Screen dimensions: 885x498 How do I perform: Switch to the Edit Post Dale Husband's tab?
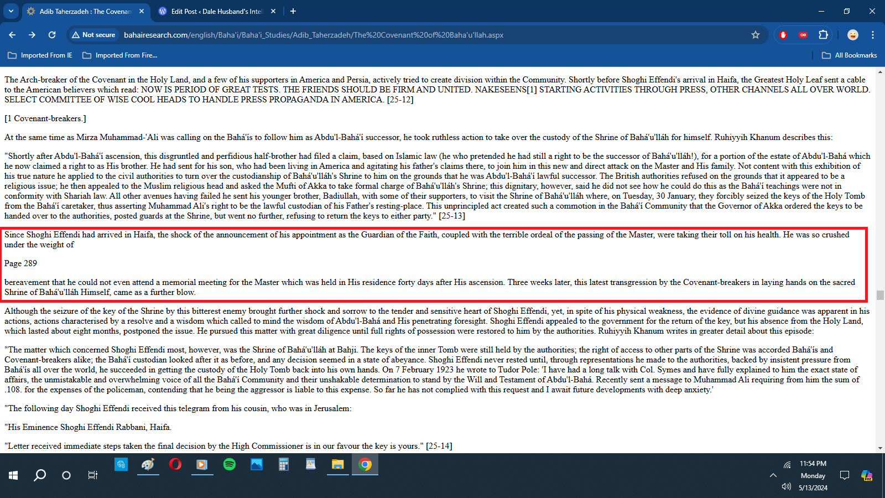[216, 11]
